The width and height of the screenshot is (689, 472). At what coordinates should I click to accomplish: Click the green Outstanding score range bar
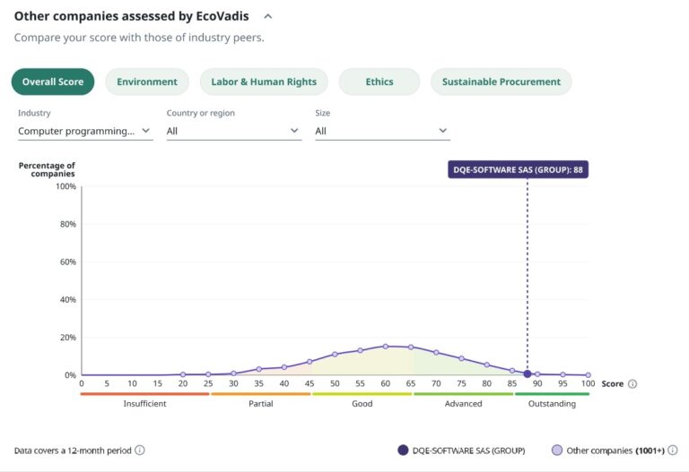coord(552,394)
